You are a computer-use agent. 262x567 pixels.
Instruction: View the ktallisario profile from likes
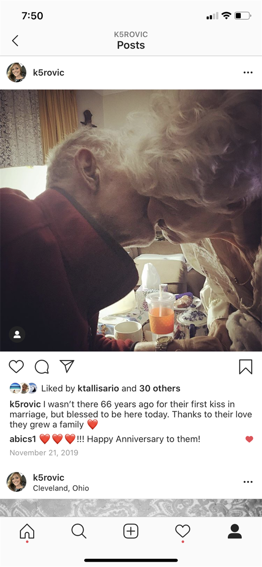pyautogui.click(x=98, y=389)
